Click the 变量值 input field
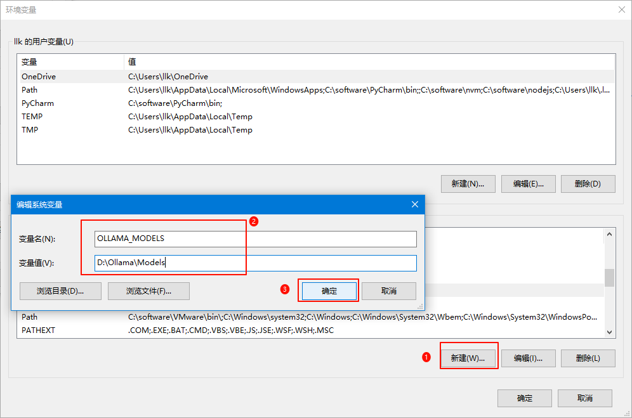This screenshot has width=632, height=418. [x=255, y=263]
